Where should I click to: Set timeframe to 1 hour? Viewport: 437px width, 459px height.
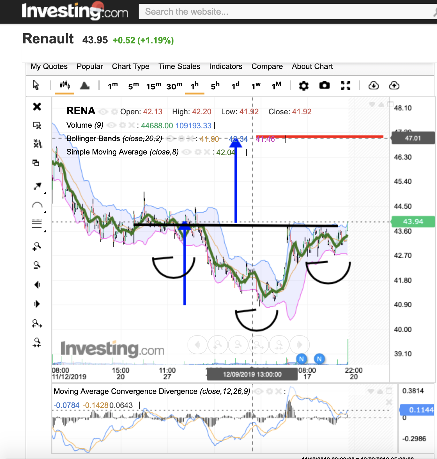click(x=195, y=86)
